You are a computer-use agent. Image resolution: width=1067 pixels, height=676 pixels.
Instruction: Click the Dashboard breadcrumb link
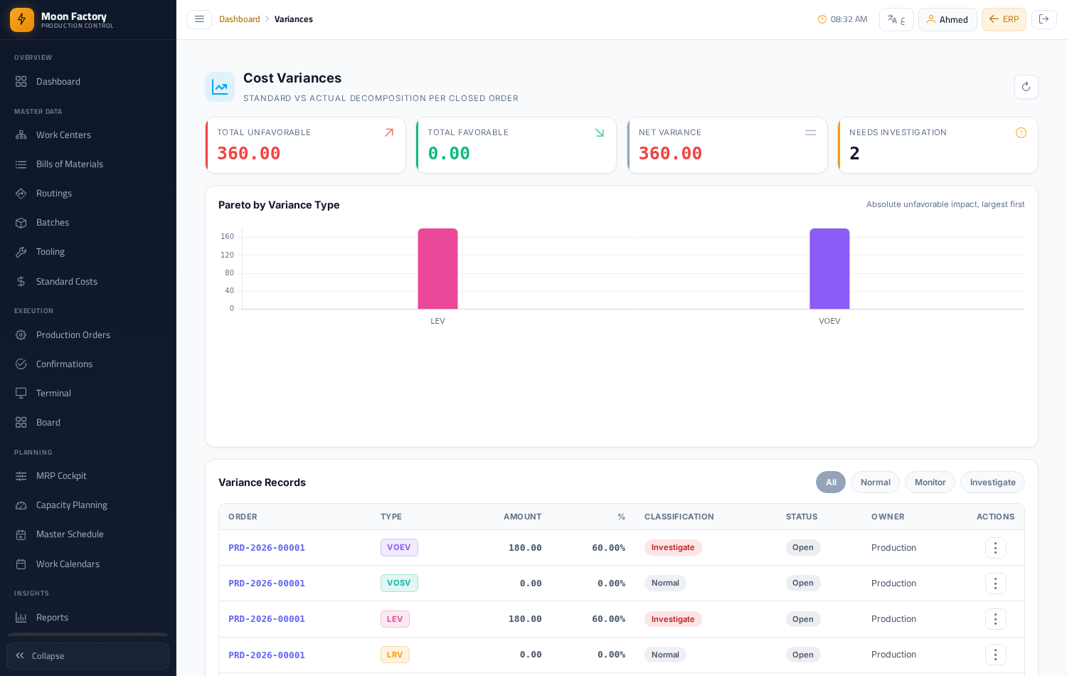tap(240, 19)
